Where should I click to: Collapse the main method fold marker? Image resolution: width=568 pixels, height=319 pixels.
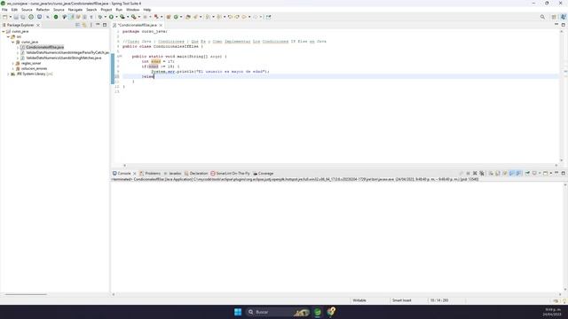121,57
